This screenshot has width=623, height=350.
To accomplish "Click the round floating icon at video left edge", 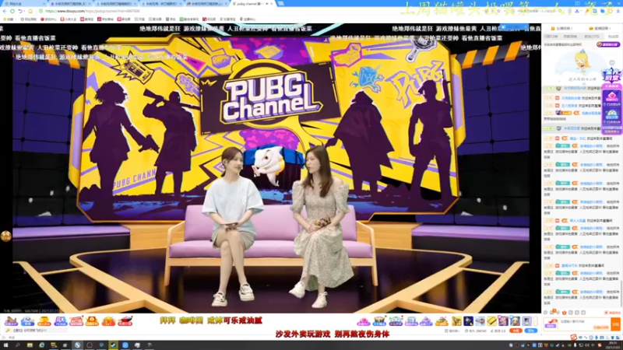I will (5, 236).
